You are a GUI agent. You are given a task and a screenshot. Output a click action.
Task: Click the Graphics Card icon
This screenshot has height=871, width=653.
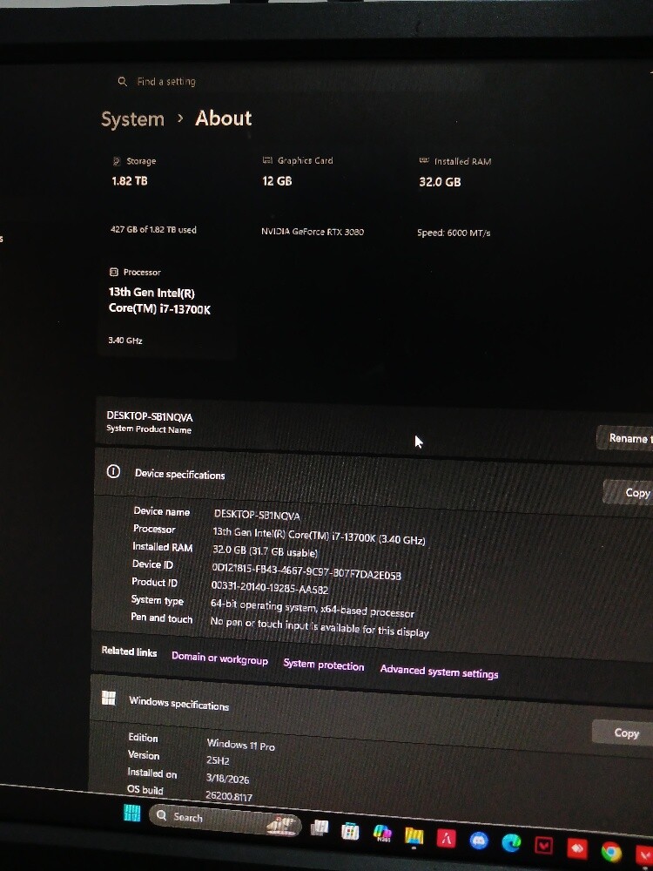coord(267,160)
